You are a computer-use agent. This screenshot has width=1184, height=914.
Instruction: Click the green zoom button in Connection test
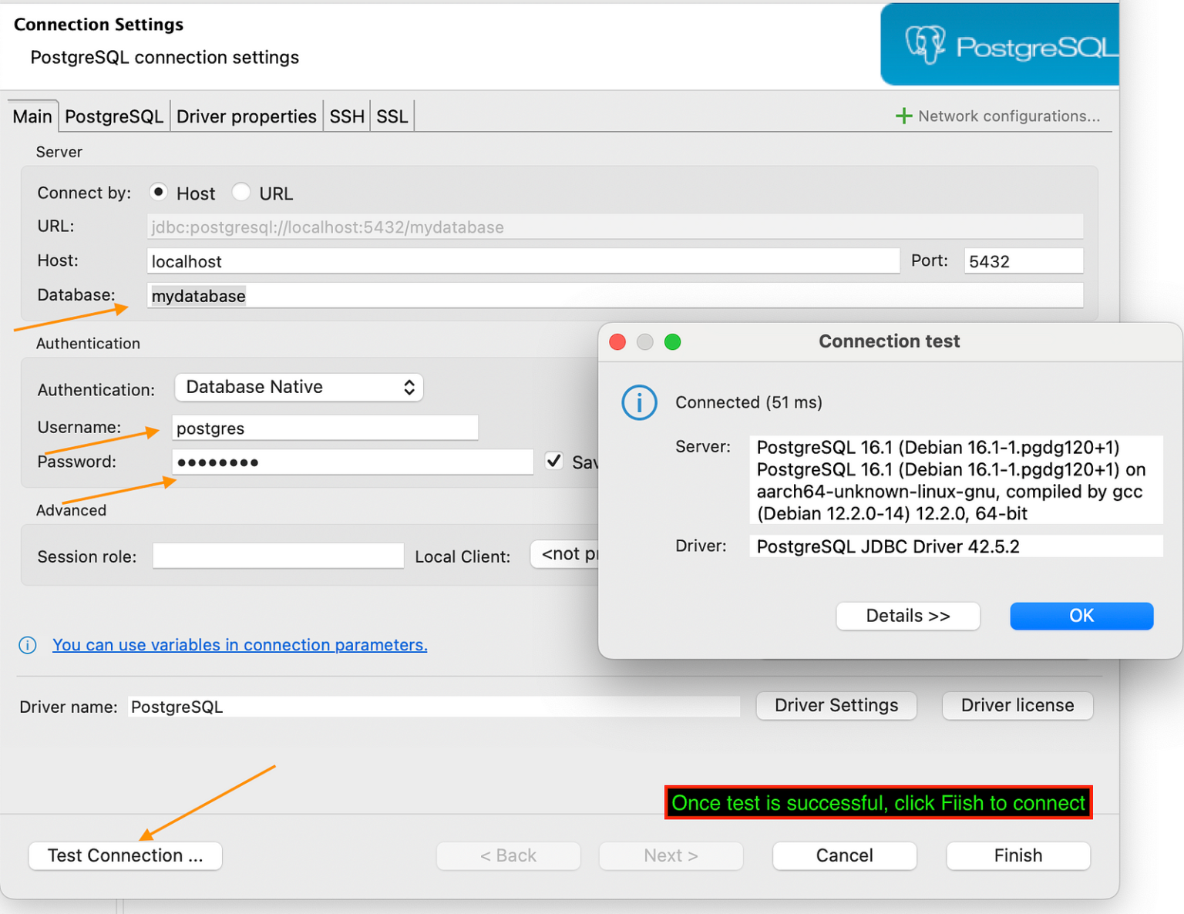(672, 342)
